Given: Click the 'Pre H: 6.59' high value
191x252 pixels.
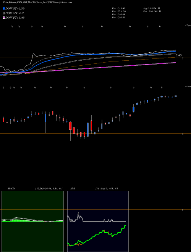Looking at the screenshot, I should coord(119,11).
